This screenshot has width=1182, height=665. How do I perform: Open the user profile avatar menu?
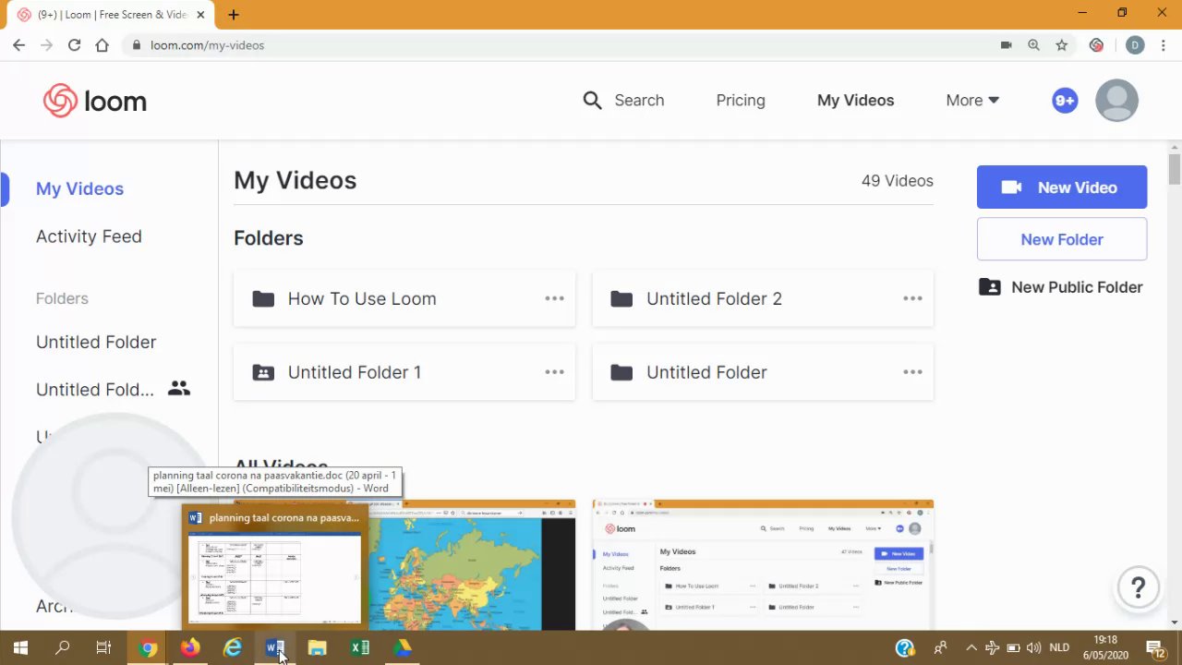(x=1116, y=101)
